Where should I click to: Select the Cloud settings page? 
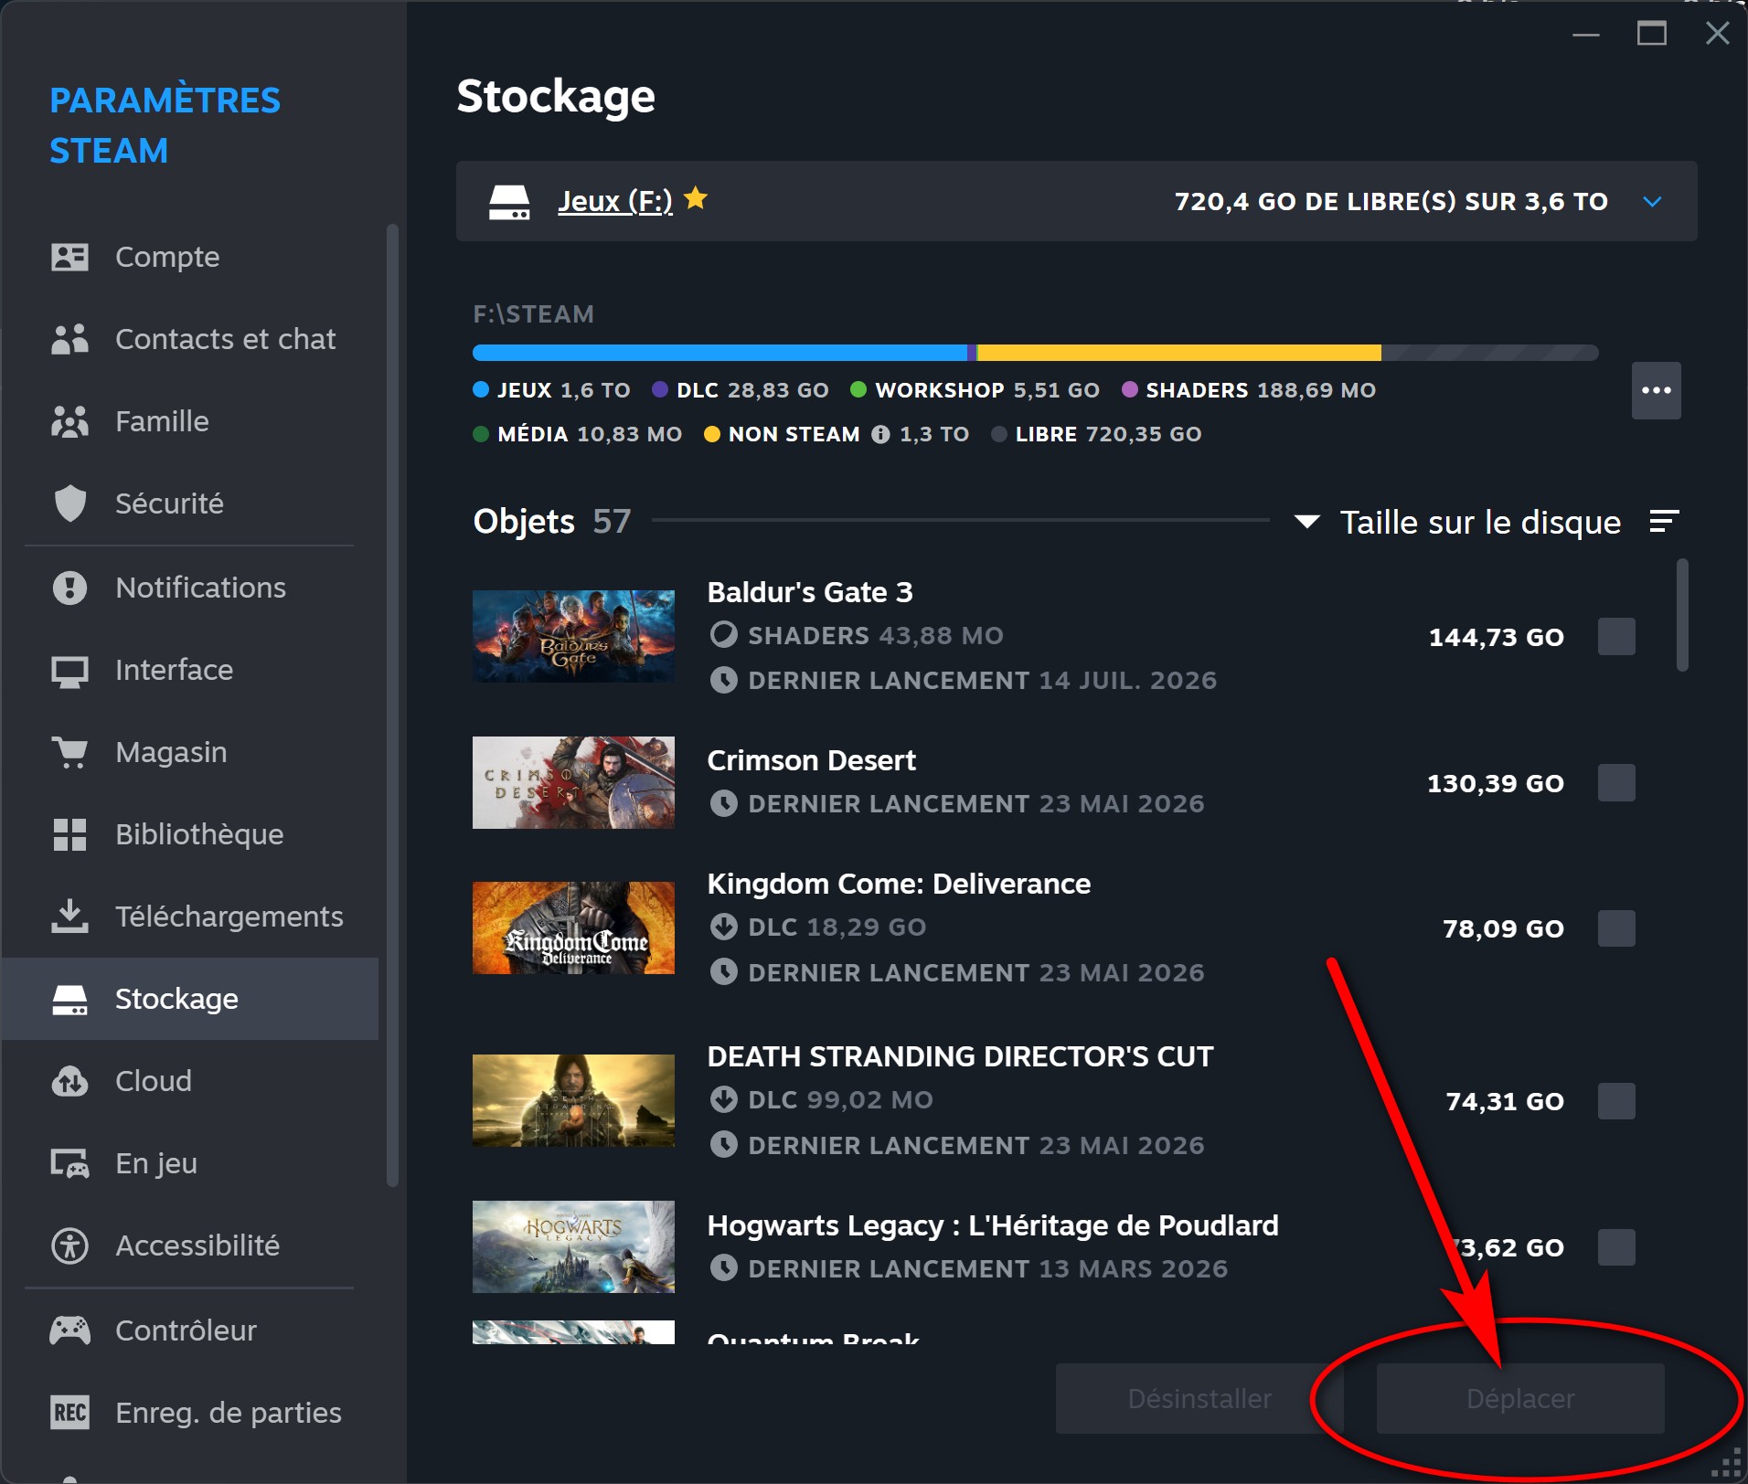point(190,1081)
